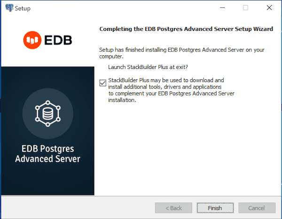Click the white EDB logo banner area
Screen dimensions: 282x219
point(47,56)
